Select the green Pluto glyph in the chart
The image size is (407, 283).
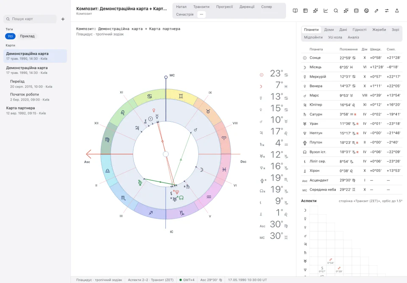pos(140,183)
